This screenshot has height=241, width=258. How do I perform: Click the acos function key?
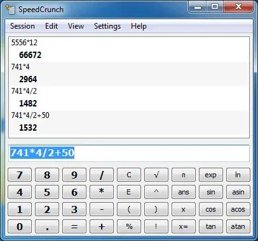pyautogui.click(x=238, y=209)
